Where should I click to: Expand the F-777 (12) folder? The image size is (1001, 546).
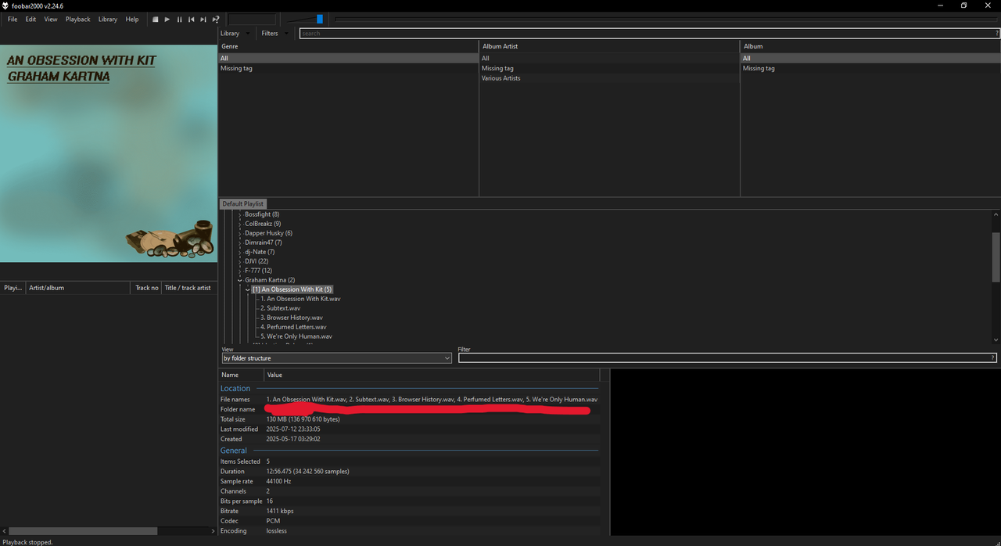pyautogui.click(x=240, y=271)
